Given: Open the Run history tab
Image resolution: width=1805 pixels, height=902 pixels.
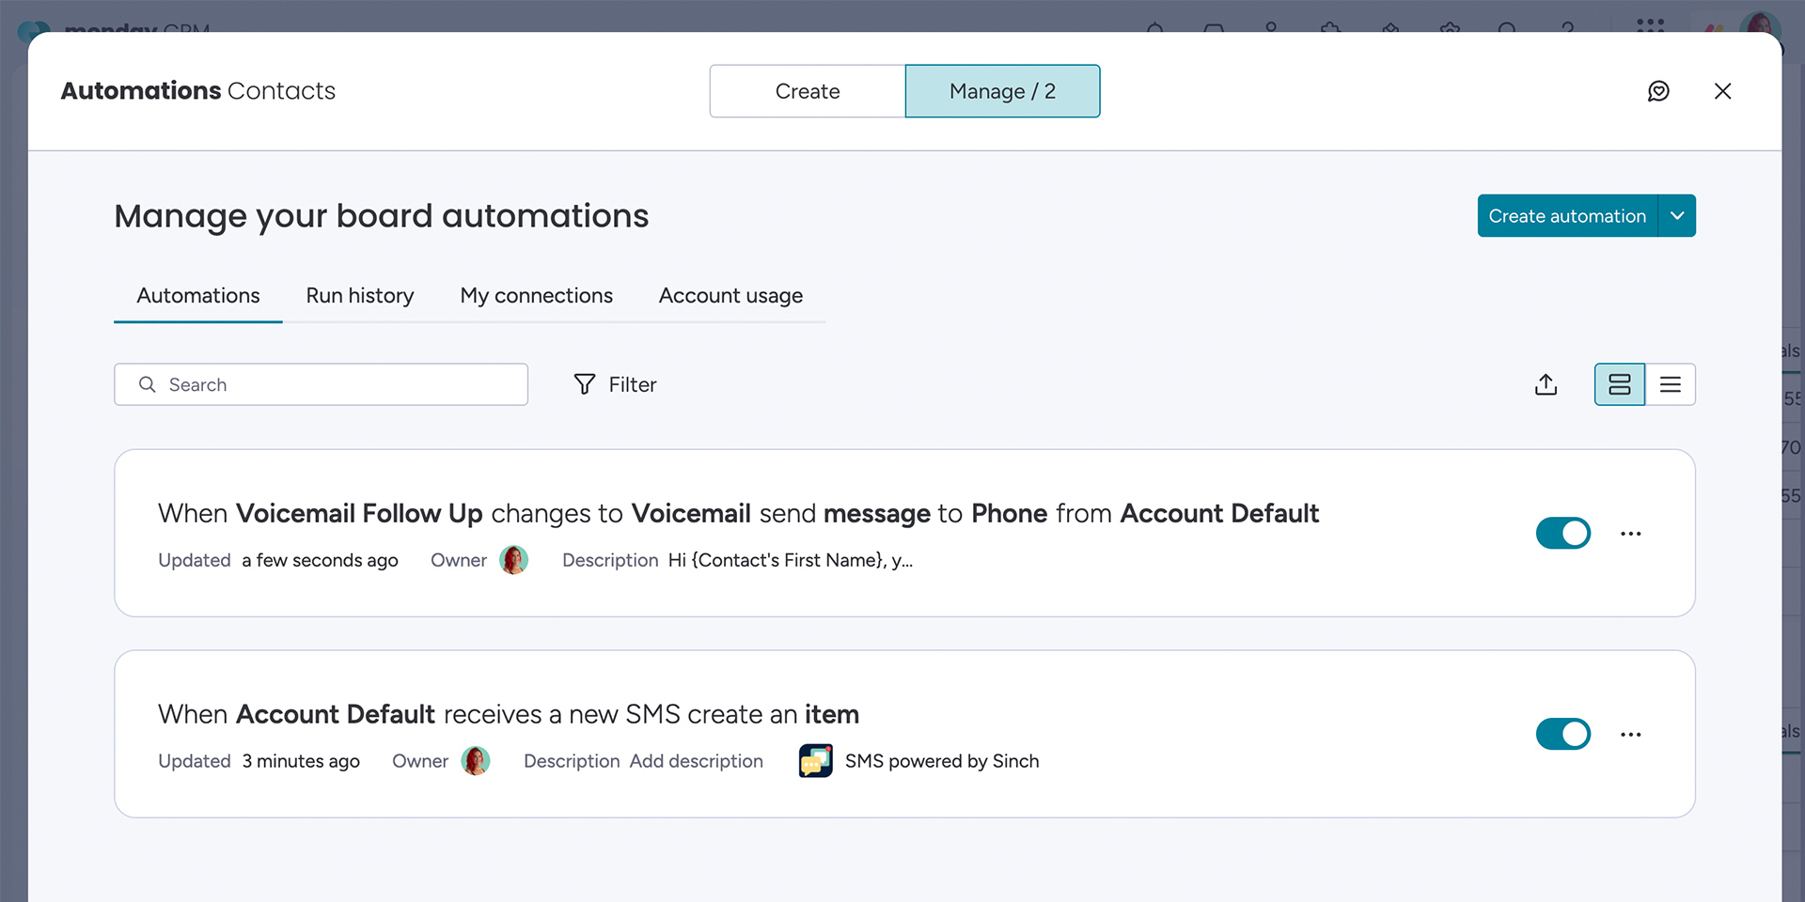Looking at the screenshot, I should click(x=359, y=296).
